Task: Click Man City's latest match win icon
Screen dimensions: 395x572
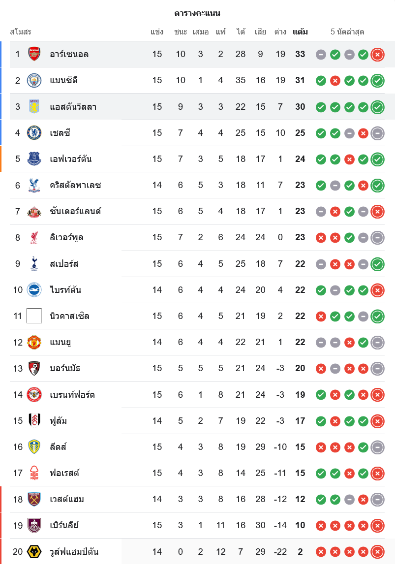Action: pyautogui.click(x=377, y=81)
